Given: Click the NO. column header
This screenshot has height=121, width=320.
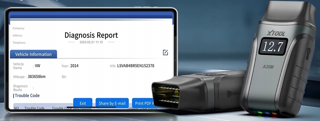Looking at the screenshot, I should (x=17, y=108).
